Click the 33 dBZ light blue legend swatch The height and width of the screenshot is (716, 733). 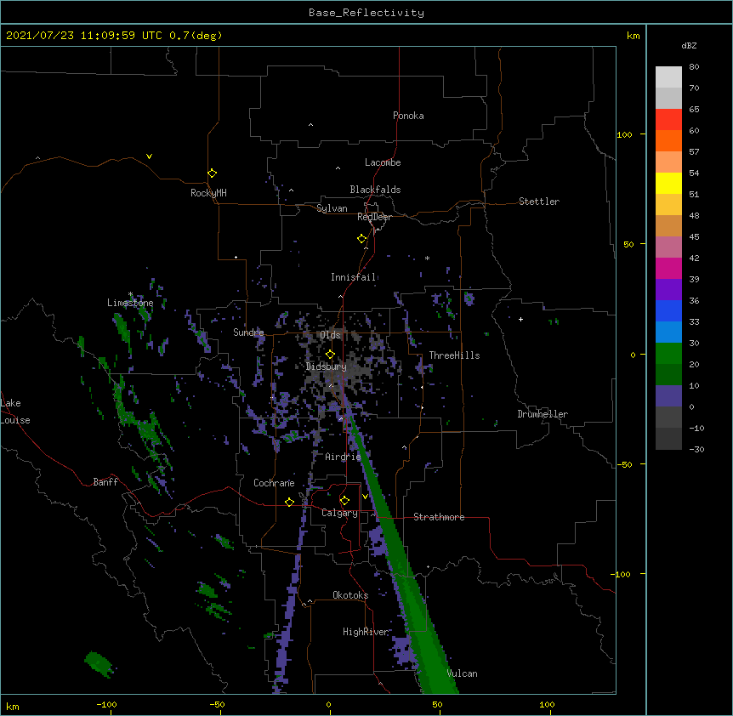click(x=668, y=332)
